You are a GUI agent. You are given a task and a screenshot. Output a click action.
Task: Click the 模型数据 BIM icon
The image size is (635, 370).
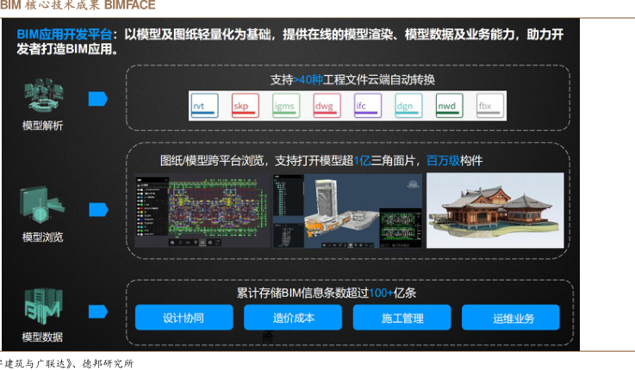point(42,307)
